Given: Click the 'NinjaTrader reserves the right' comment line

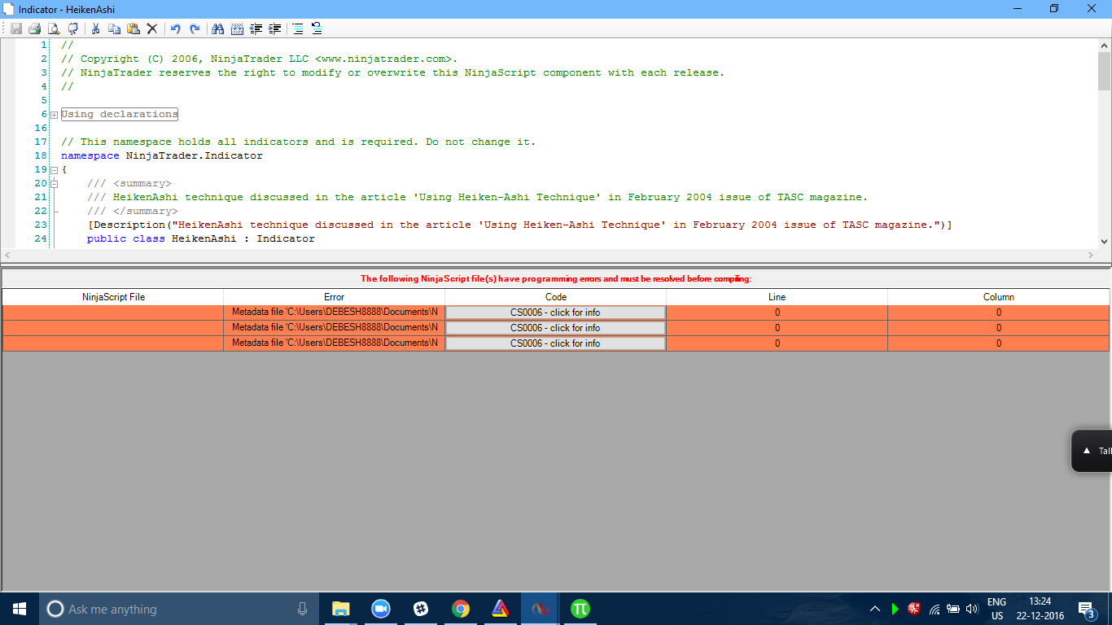Looking at the screenshot, I should [392, 72].
